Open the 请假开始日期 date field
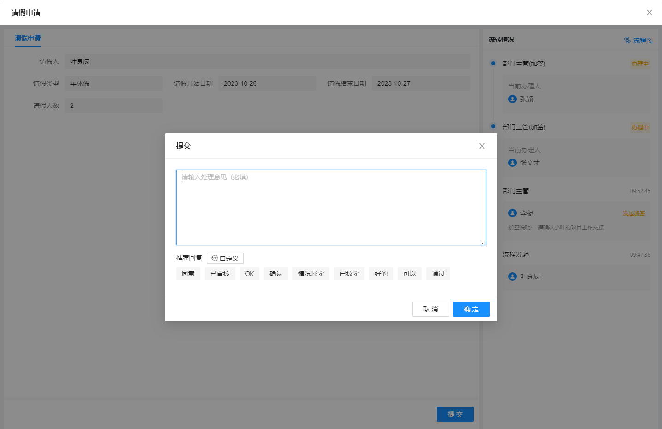The width and height of the screenshot is (662, 429). pyautogui.click(x=267, y=83)
